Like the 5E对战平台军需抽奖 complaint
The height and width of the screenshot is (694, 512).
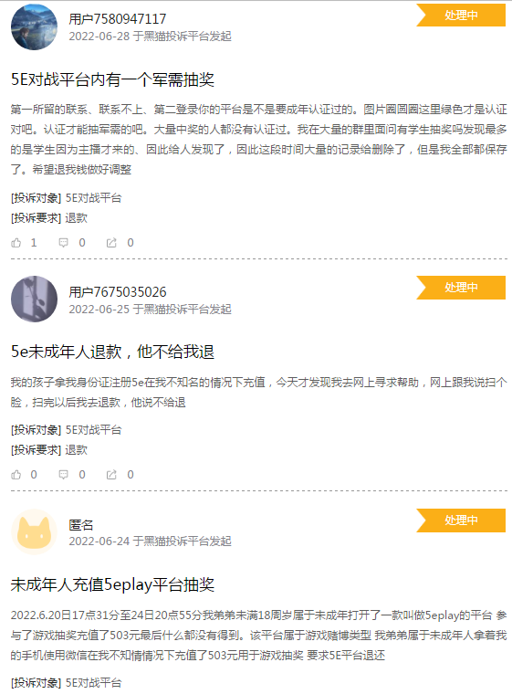point(16,243)
